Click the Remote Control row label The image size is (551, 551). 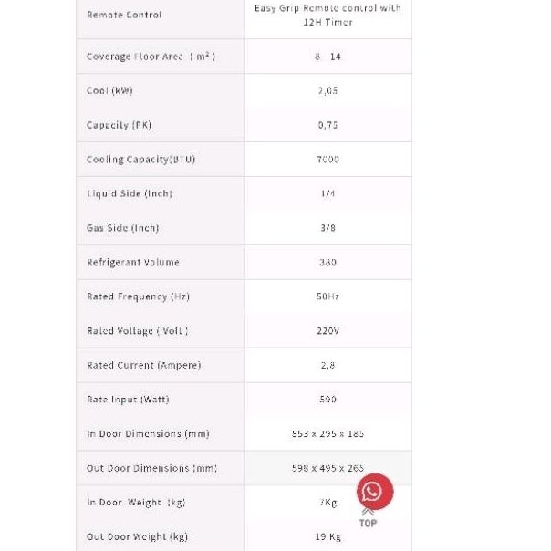[124, 15]
